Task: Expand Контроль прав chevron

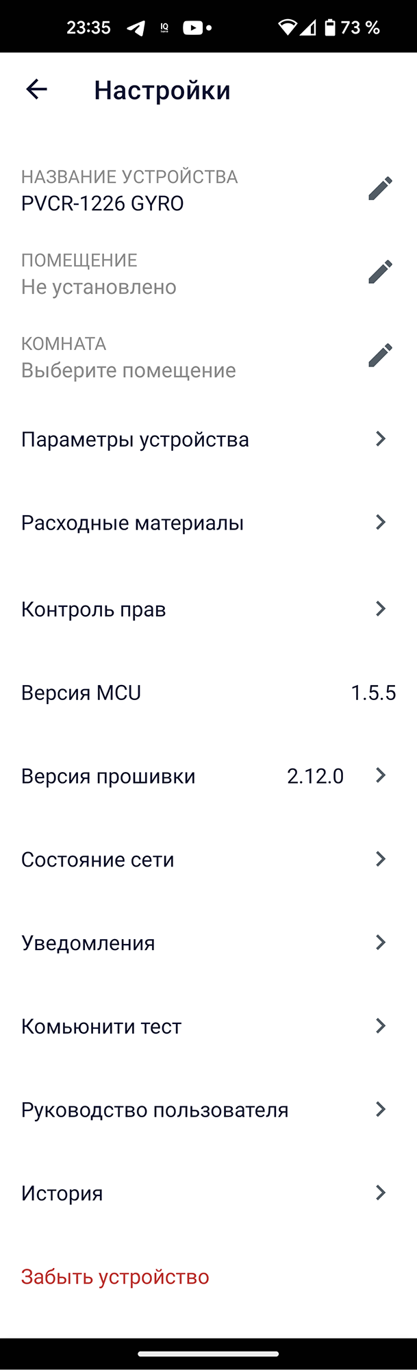Action: [x=381, y=609]
